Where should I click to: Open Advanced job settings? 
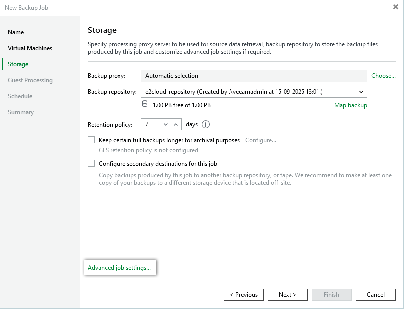click(x=119, y=268)
